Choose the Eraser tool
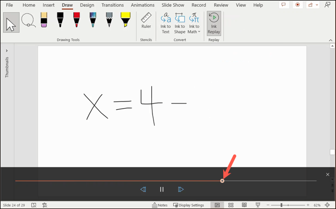Image resolution: width=336 pixels, height=209 pixels. (44, 20)
